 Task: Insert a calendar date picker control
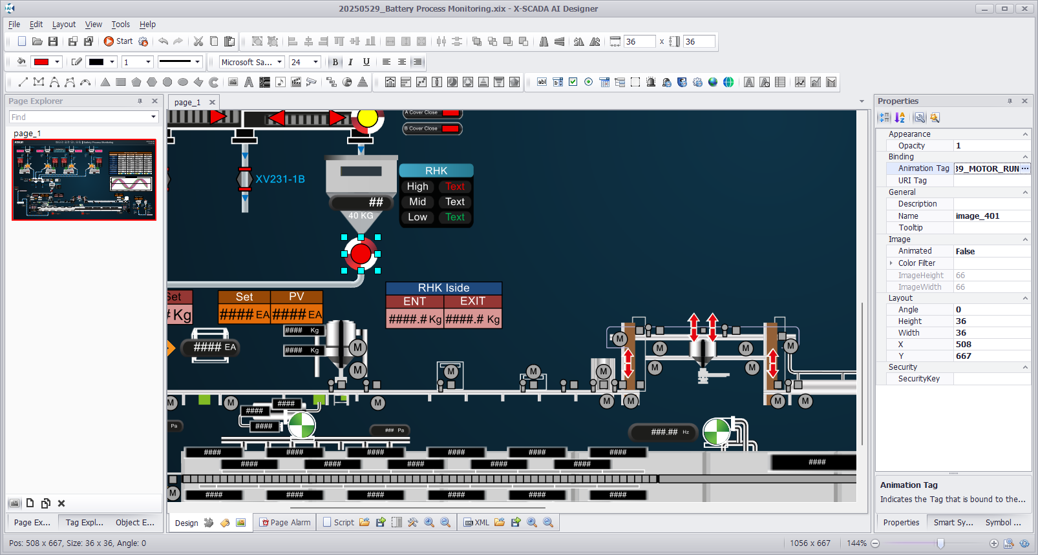(x=604, y=82)
